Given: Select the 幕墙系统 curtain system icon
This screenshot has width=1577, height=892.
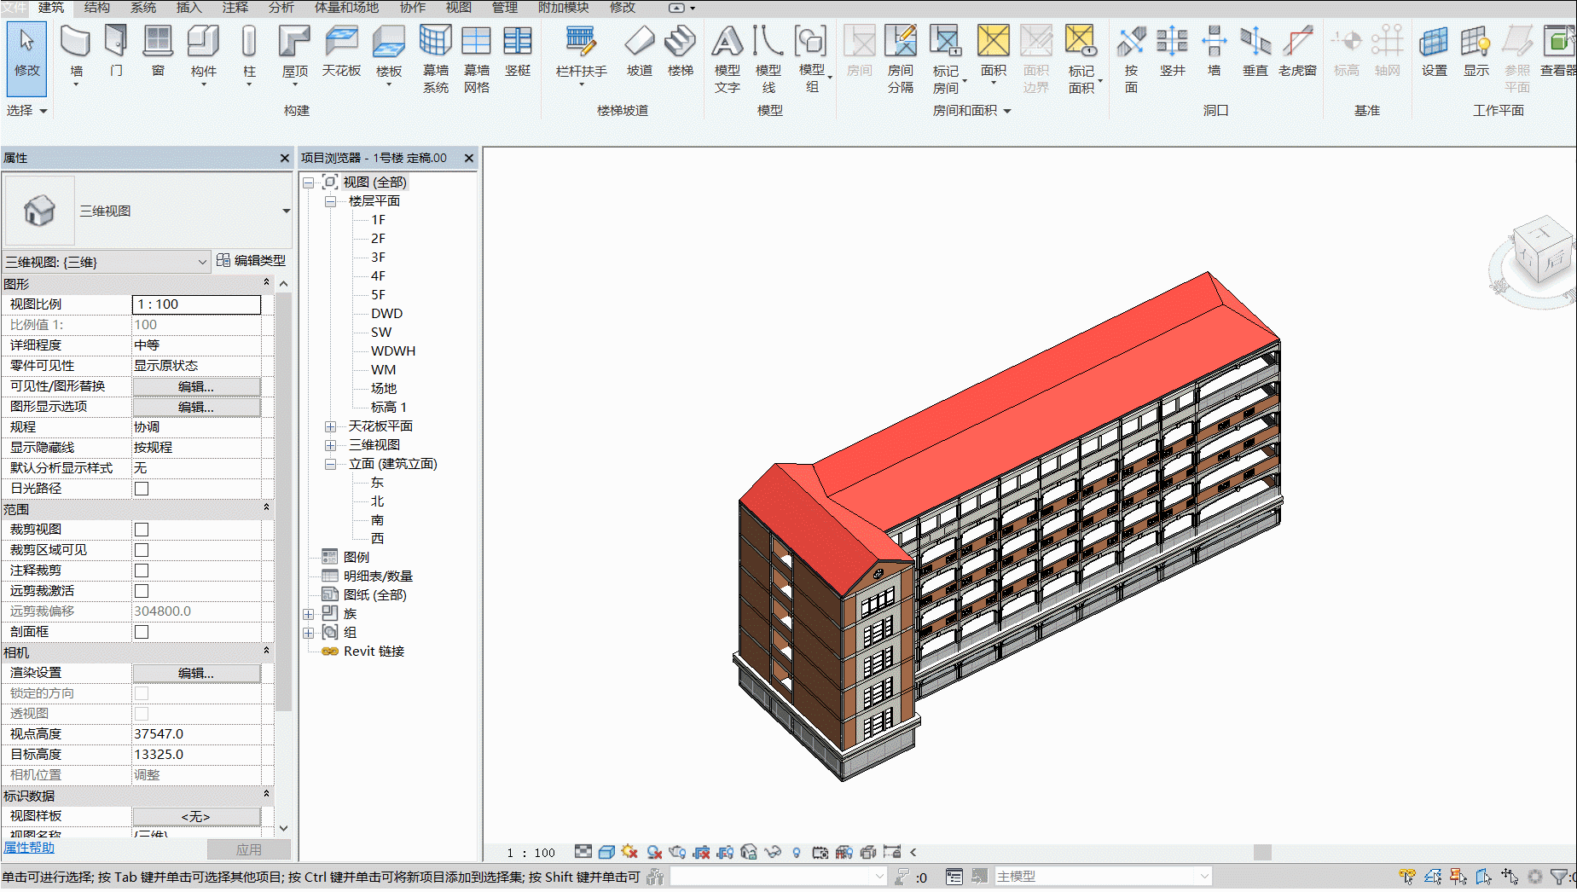Looking at the screenshot, I should tap(435, 41).
